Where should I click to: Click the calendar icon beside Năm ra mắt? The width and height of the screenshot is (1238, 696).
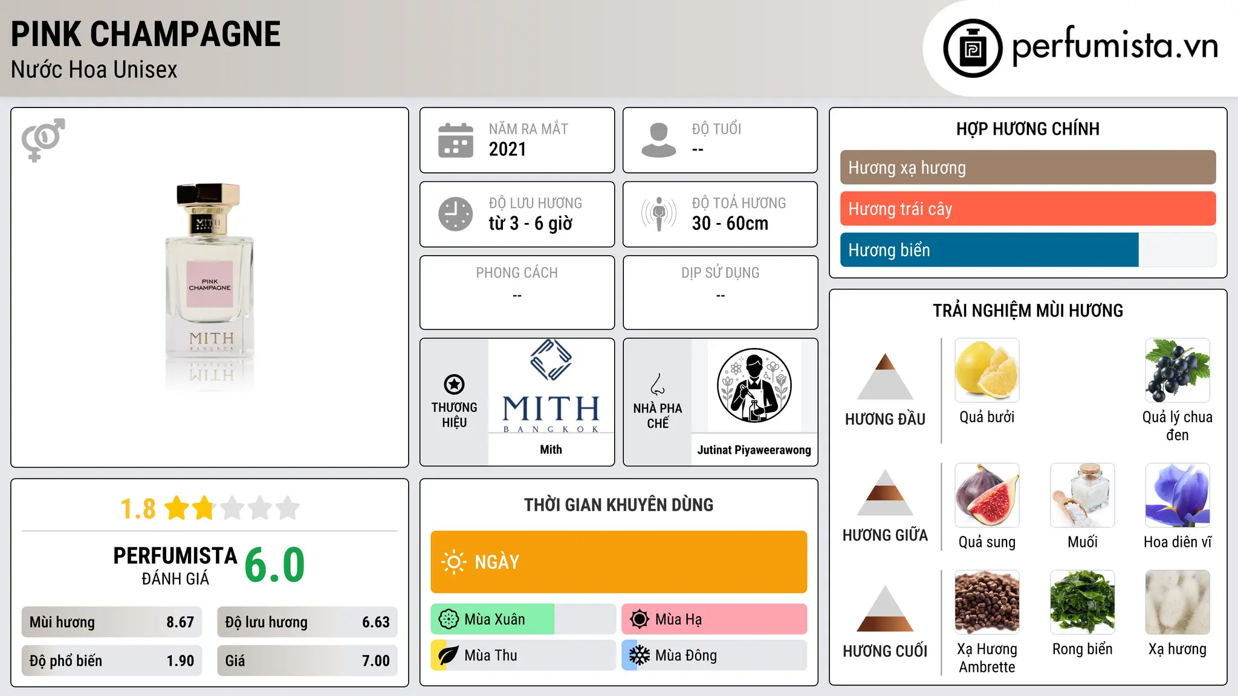click(x=456, y=140)
